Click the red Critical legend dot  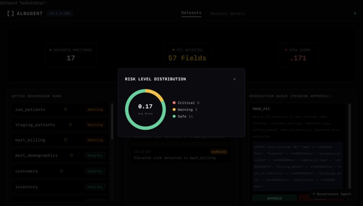point(174,103)
